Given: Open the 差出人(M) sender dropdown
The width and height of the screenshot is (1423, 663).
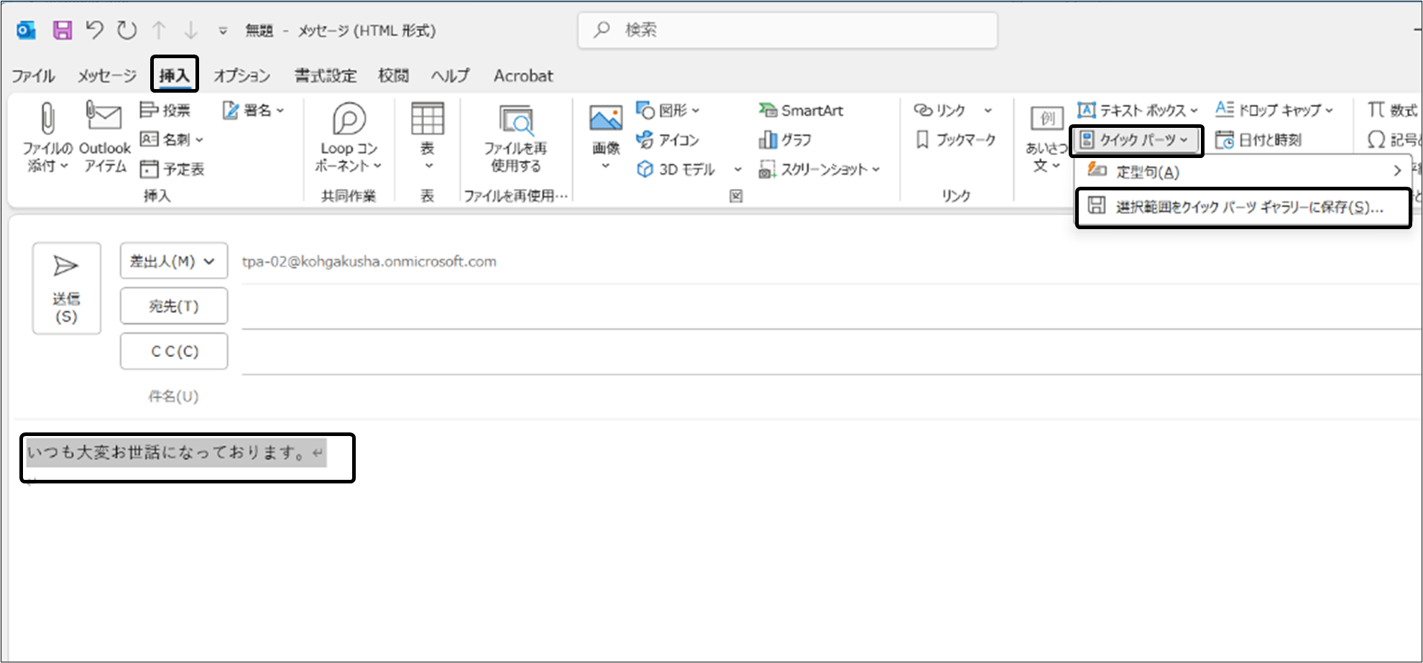Looking at the screenshot, I should [174, 261].
